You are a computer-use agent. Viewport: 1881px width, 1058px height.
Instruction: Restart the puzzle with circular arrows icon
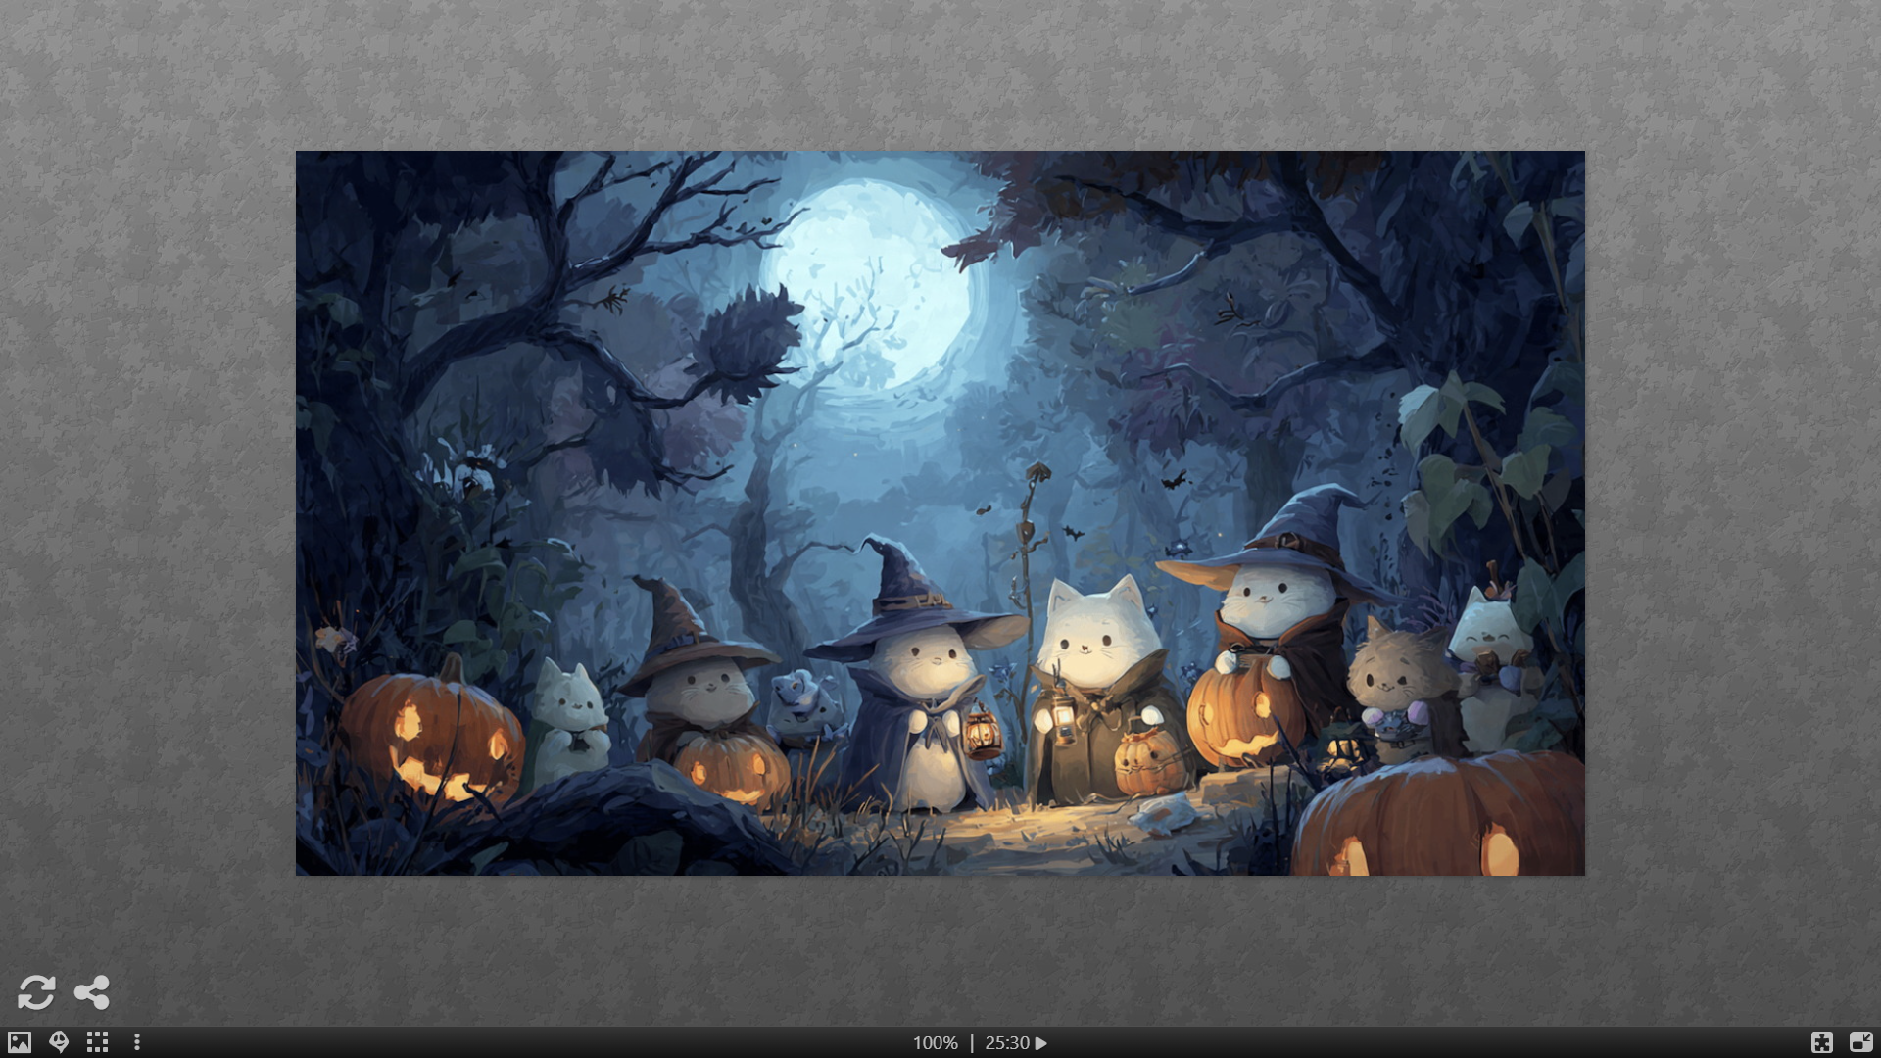(36, 991)
